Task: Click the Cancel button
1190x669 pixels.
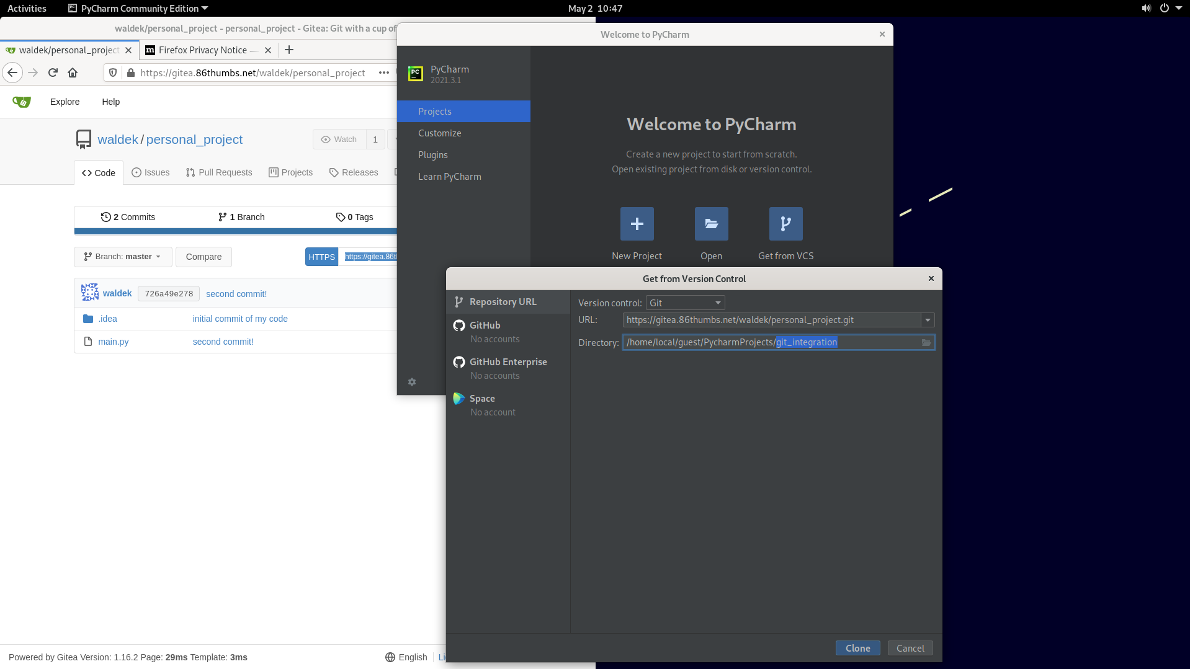Action: 910,648
